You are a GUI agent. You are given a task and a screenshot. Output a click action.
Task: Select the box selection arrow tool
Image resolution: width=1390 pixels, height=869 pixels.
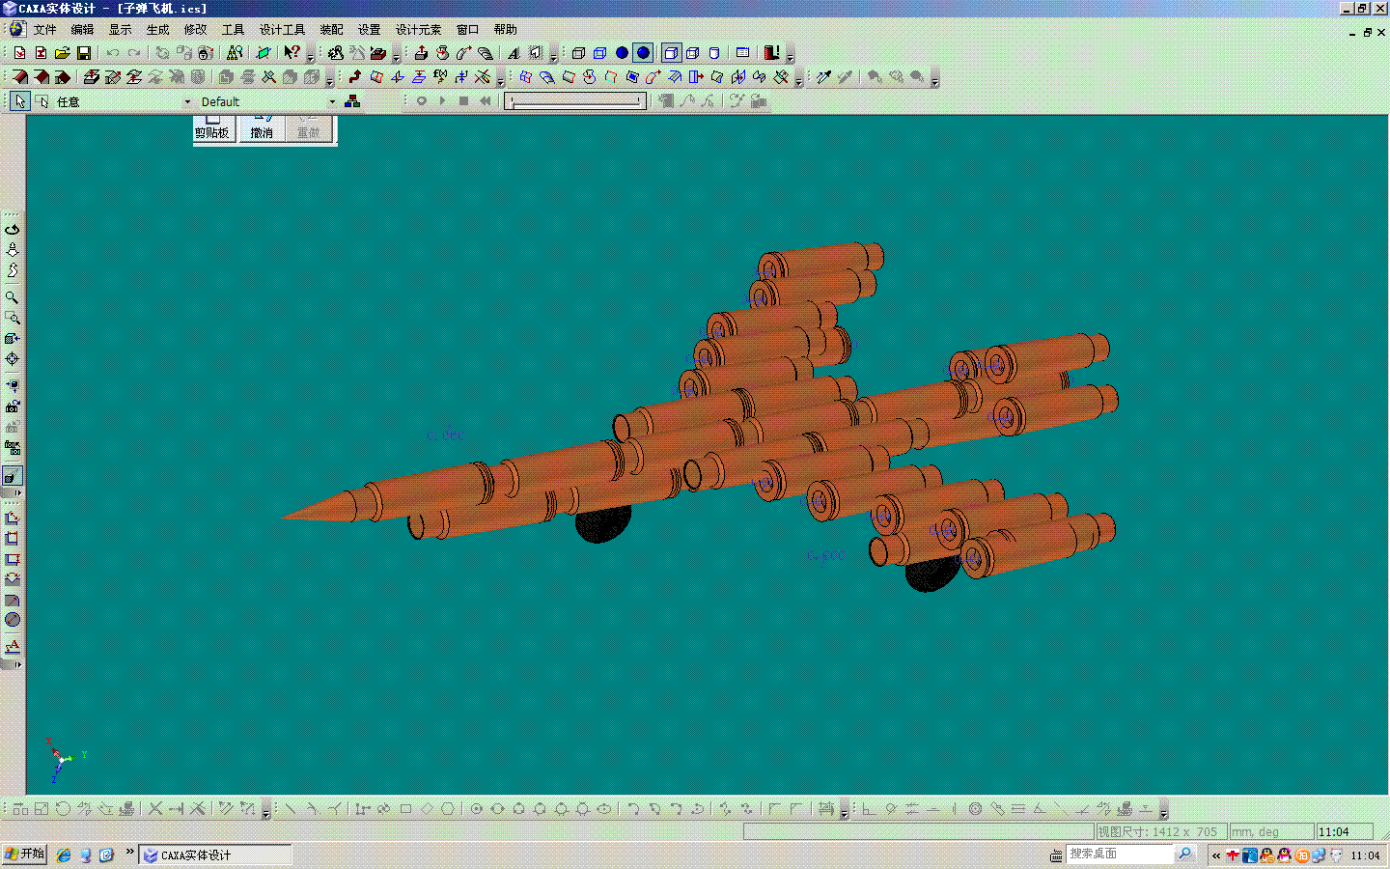tap(42, 101)
